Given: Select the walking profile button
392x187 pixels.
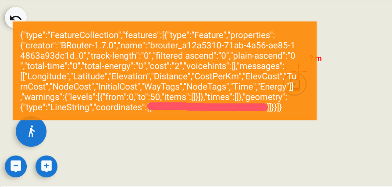Looking at the screenshot, I should click(x=31, y=132).
